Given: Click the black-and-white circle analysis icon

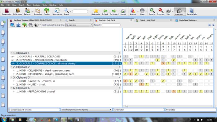Looking at the screenshot, I should pos(36,25).
